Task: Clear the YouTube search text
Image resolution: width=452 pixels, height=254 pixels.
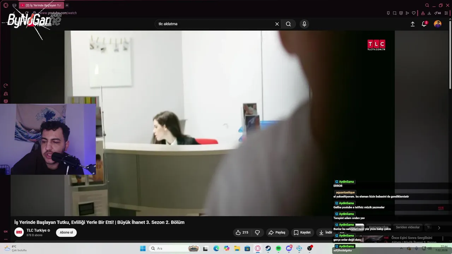Action: [277, 24]
